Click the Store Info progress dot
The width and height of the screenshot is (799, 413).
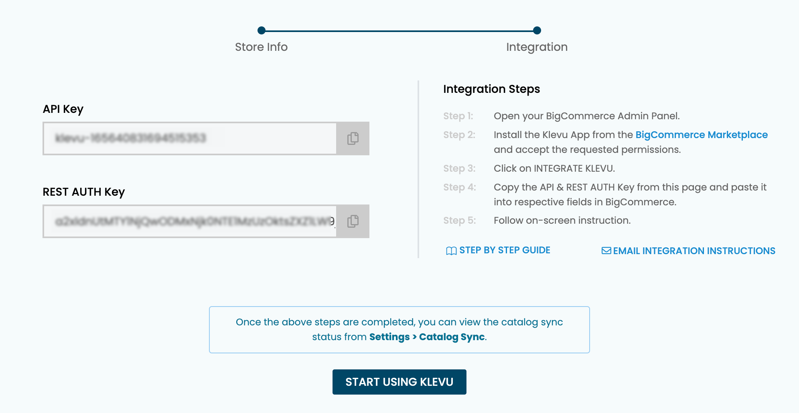coord(262,30)
